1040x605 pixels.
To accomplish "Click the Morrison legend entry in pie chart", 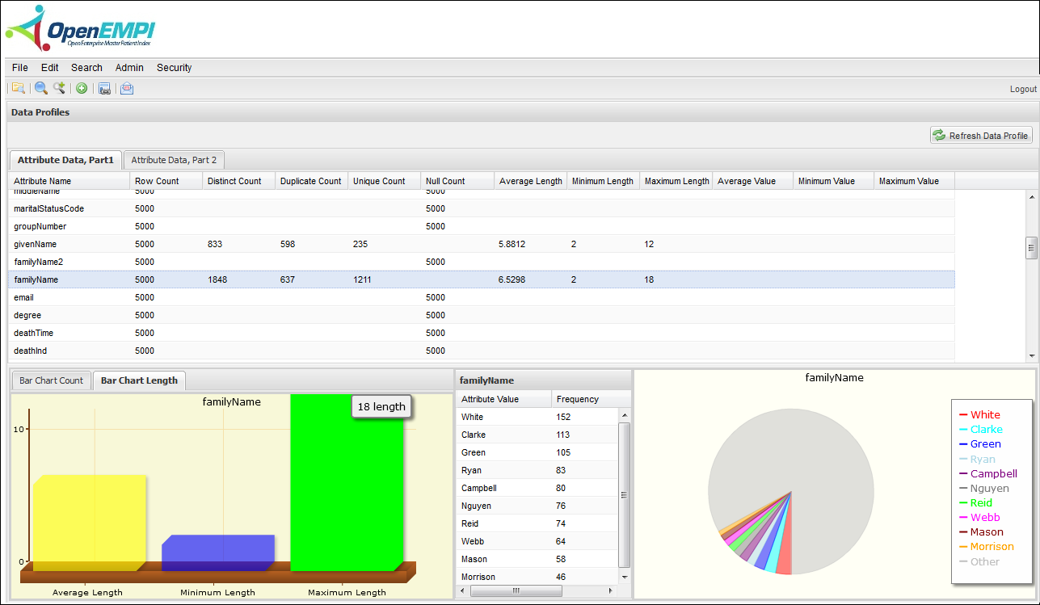I will 986,547.
